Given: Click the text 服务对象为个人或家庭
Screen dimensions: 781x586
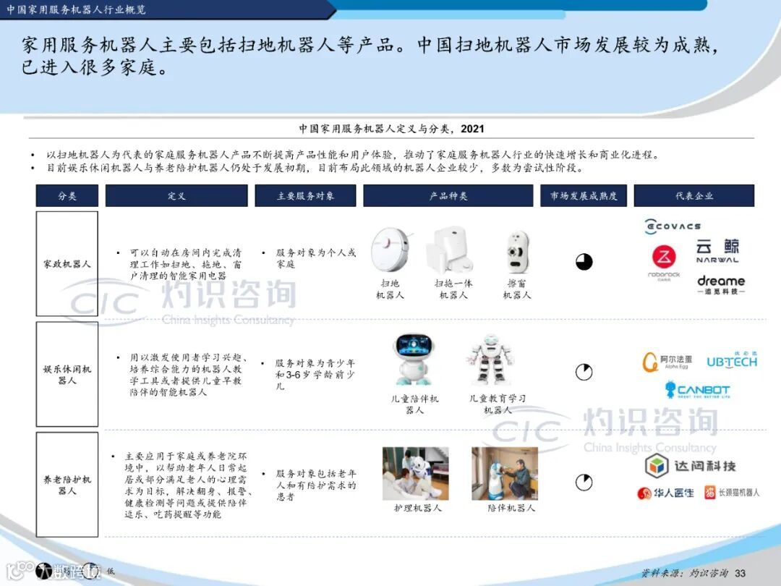Looking at the screenshot, I should tap(316, 258).
